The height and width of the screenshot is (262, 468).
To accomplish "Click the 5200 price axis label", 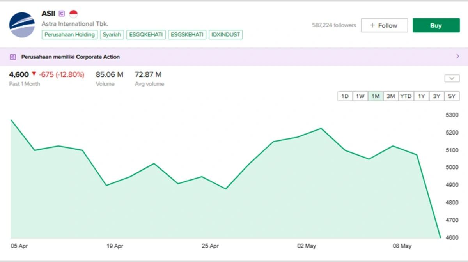I will [452, 133].
